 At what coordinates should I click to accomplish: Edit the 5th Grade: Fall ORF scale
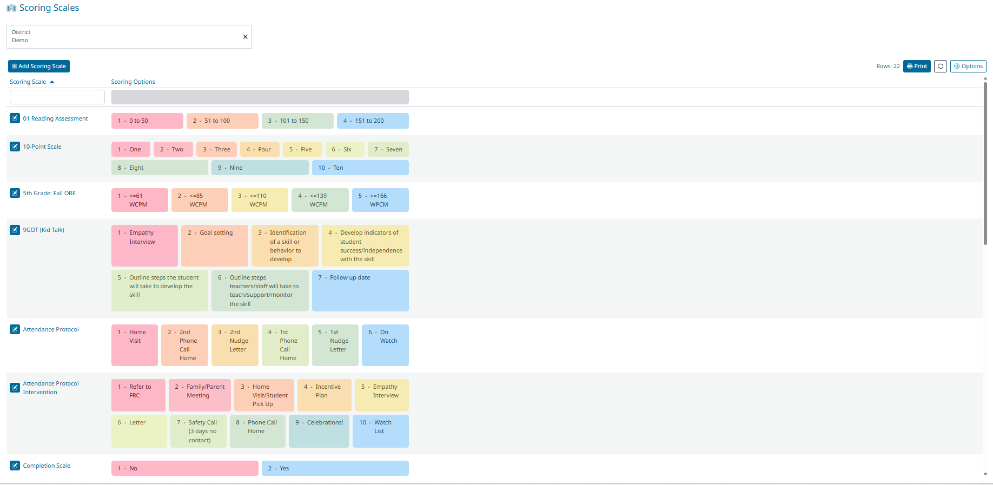click(x=15, y=193)
